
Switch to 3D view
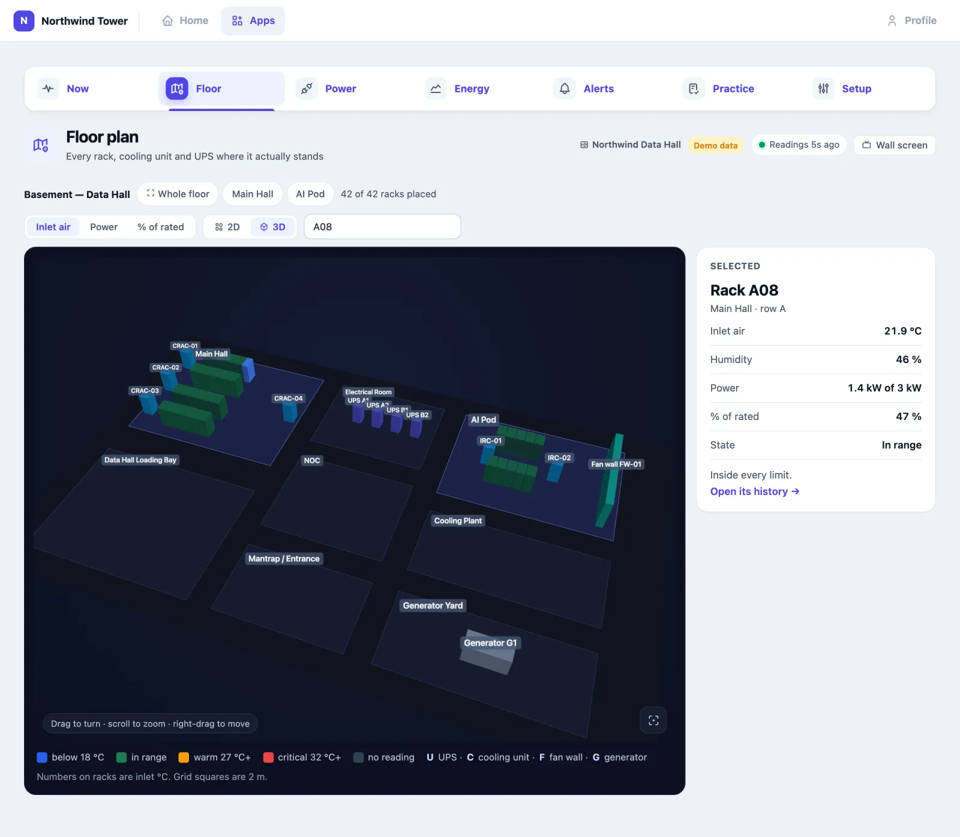click(x=272, y=227)
